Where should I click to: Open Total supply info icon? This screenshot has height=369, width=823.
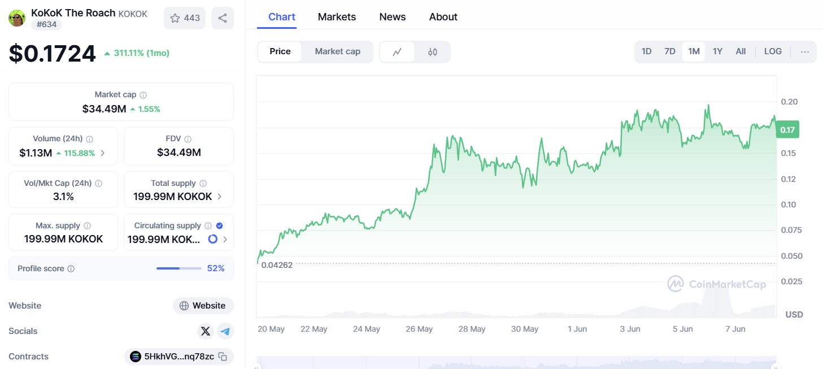tap(203, 184)
